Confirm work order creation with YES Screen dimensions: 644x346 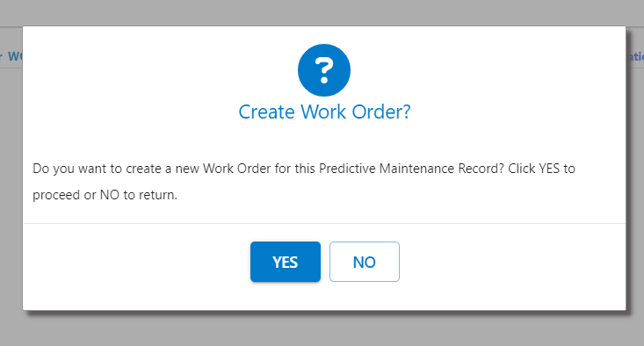(x=286, y=262)
